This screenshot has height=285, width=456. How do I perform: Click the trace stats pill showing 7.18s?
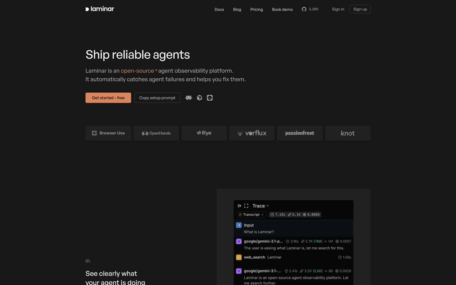(295, 215)
